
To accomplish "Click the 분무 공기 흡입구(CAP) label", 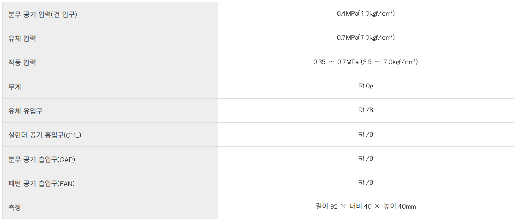I will (x=42, y=159).
